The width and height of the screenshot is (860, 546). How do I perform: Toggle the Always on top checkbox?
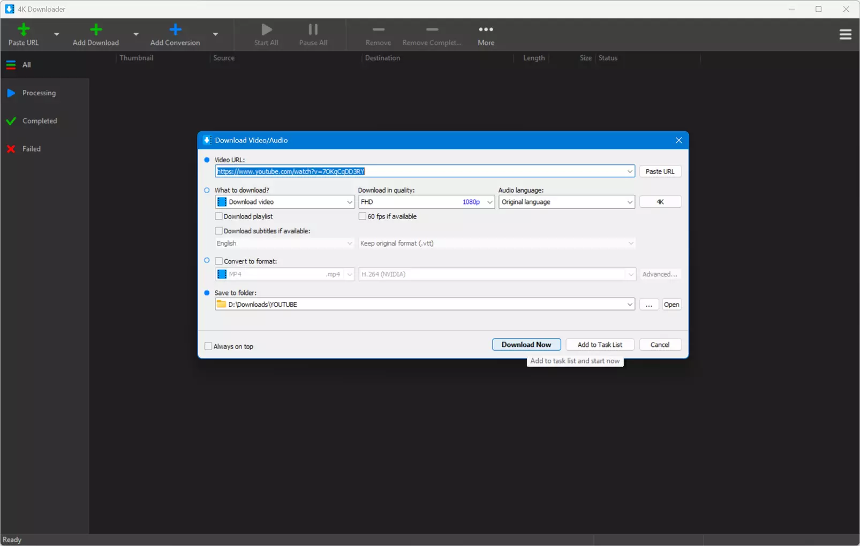(x=208, y=346)
